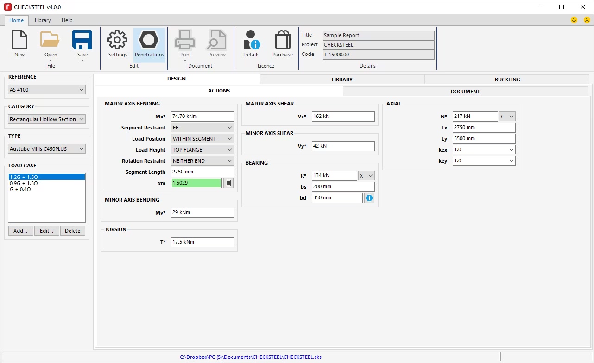
Task: Click the bearing info icon beside bd
Action: pos(369,198)
